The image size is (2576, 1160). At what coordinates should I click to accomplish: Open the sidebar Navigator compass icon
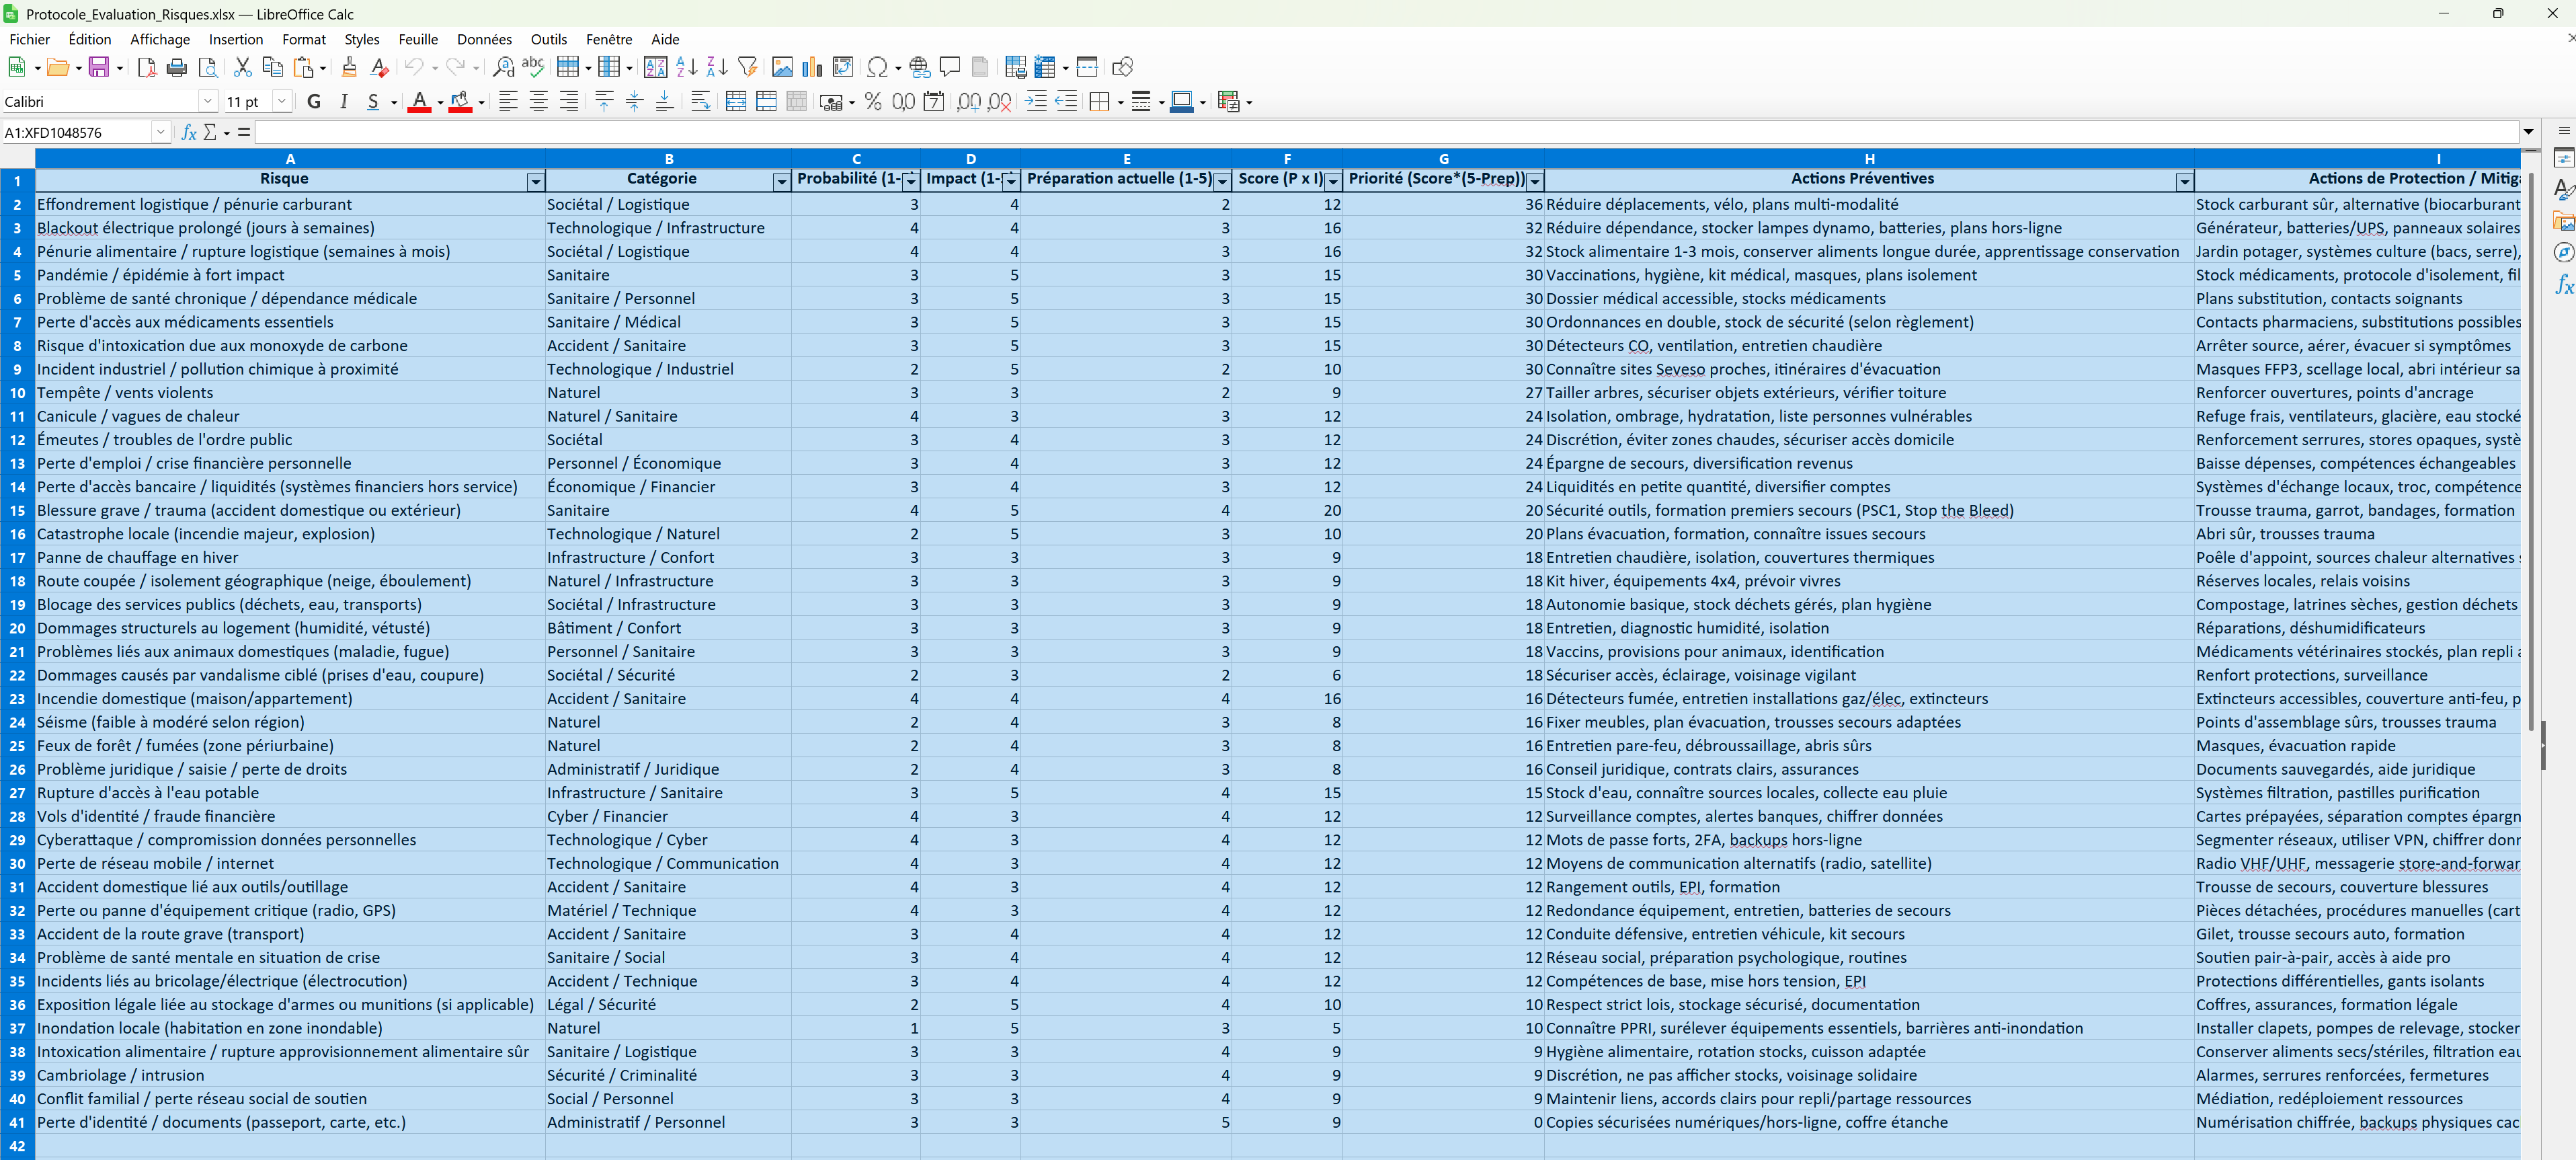coord(2563,252)
